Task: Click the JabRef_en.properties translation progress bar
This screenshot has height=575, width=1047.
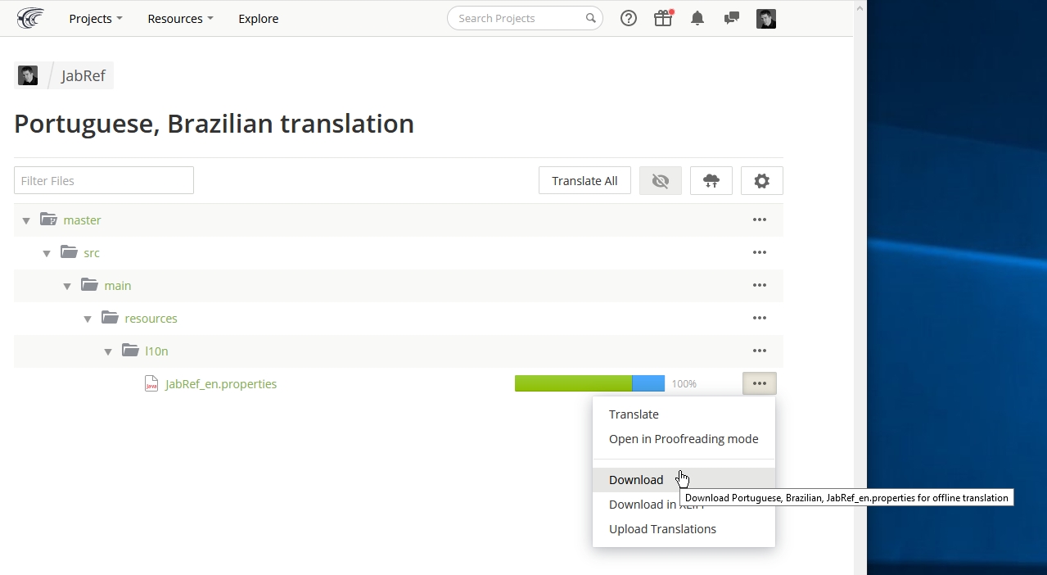Action: click(589, 383)
